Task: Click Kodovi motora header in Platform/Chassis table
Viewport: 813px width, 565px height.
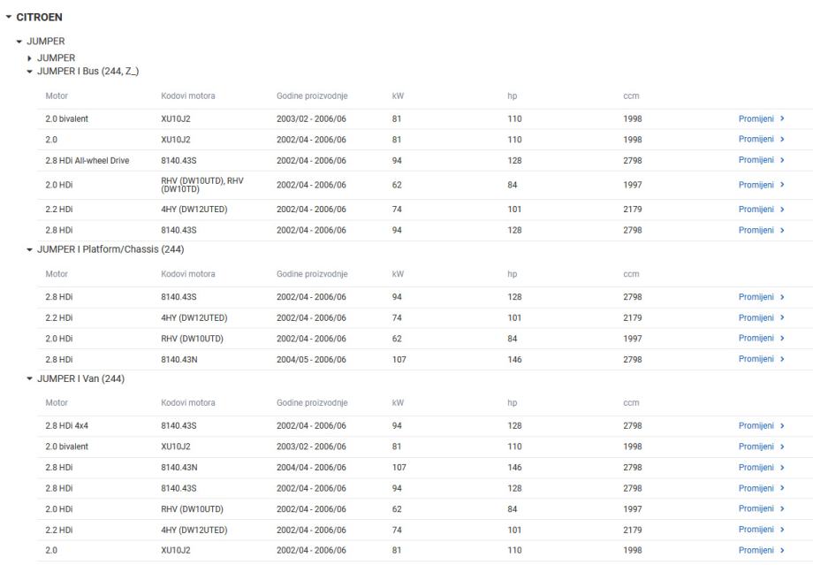Action: click(x=187, y=274)
